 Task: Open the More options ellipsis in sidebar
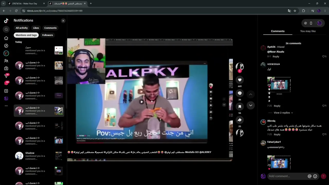pyautogui.click(x=6, y=106)
